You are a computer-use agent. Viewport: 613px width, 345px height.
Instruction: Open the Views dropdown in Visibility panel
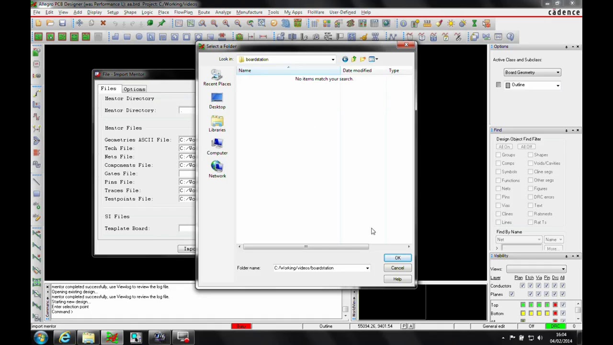(x=563, y=269)
